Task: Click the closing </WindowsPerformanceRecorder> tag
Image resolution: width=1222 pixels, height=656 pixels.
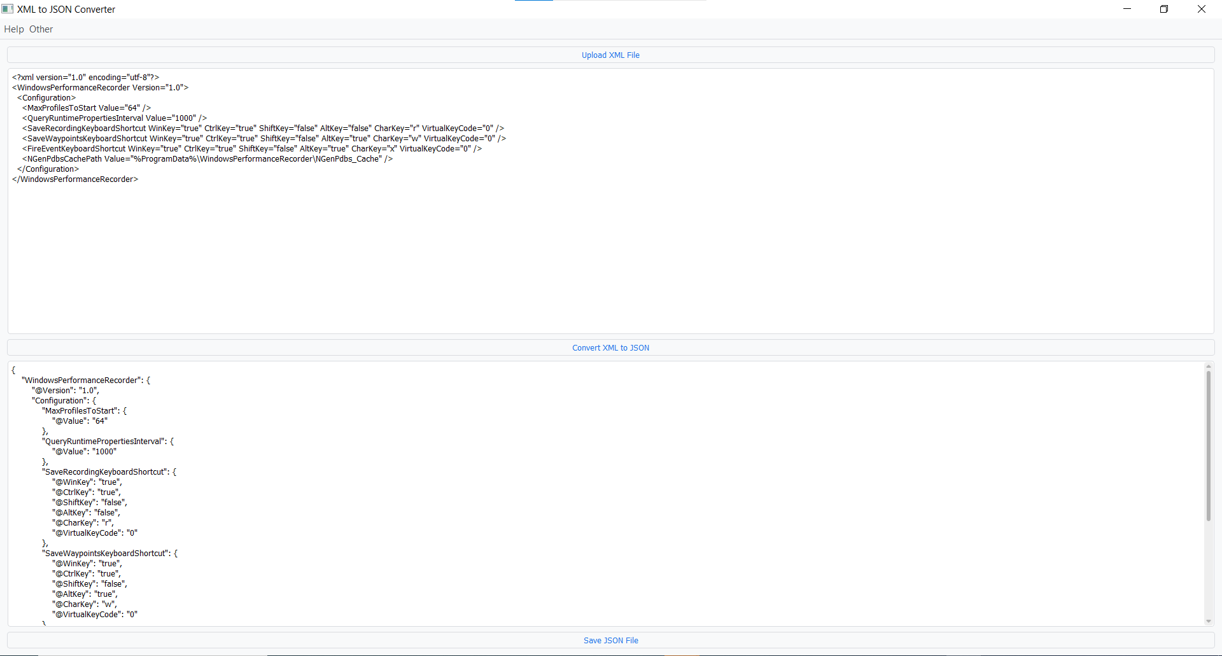Action: (x=75, y=179)
